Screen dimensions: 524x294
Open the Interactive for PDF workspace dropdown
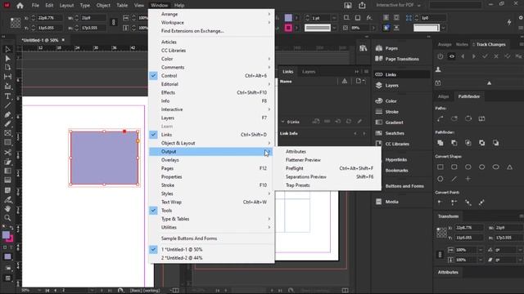[398, 5]
